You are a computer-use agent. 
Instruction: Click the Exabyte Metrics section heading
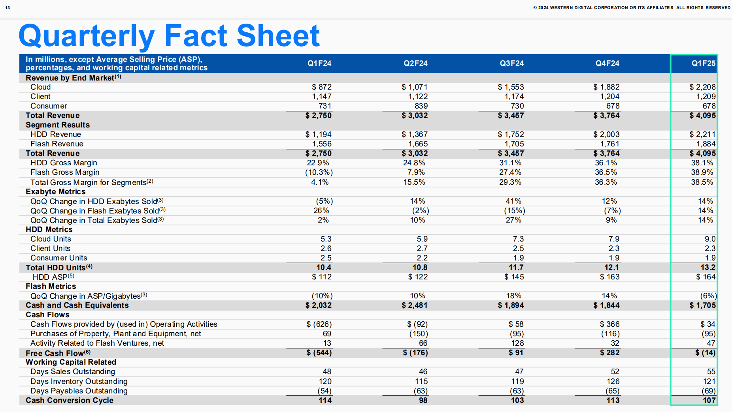click(x=55, y=192)
